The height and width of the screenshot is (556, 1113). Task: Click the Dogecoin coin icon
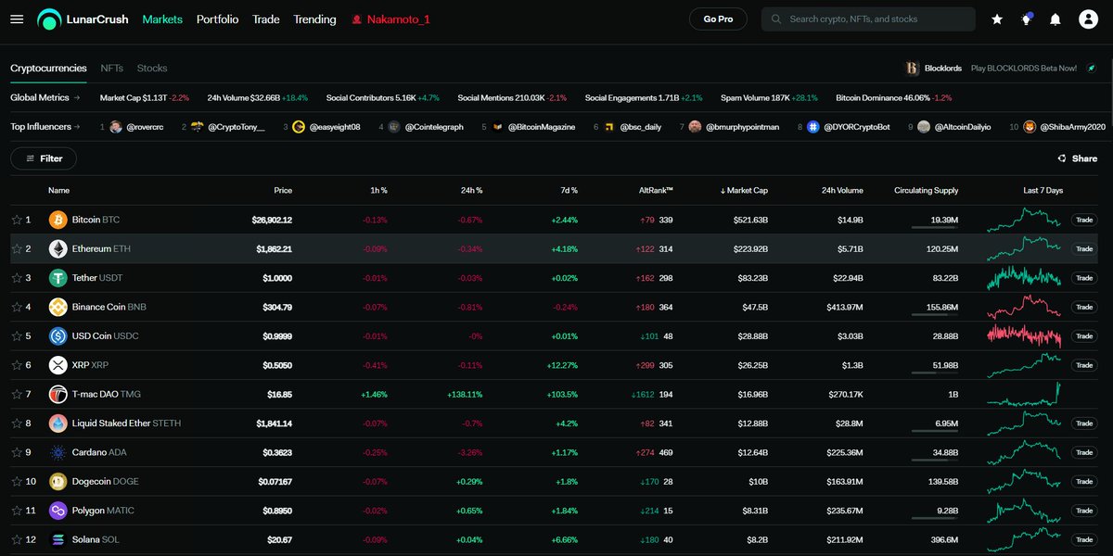pyautogui.click(x=58, y=481)
